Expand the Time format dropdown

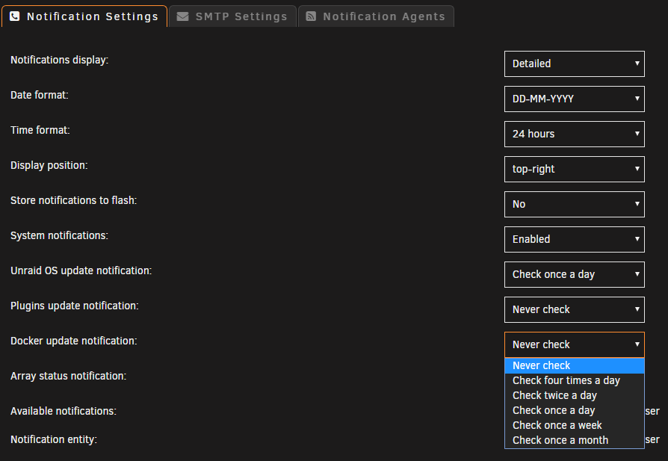[x=575, y=134]
